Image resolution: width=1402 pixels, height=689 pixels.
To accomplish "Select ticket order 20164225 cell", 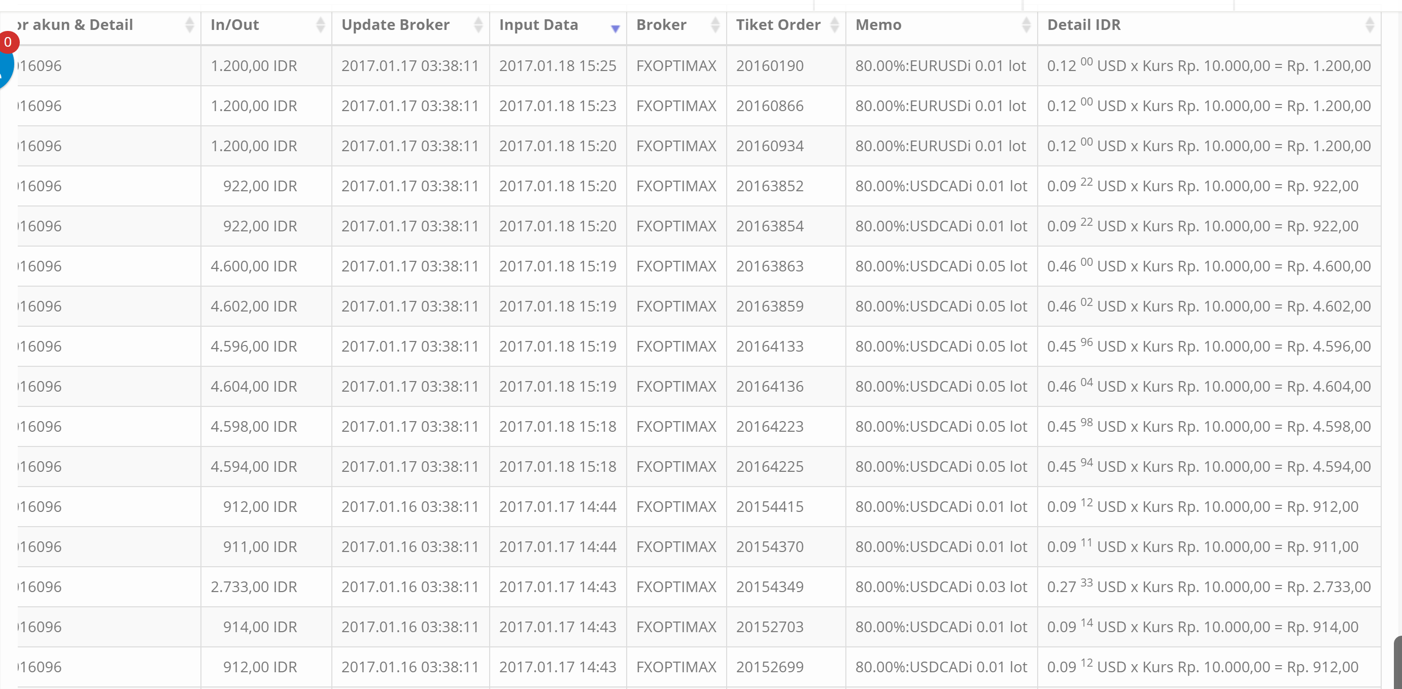I will pos(787,466).
